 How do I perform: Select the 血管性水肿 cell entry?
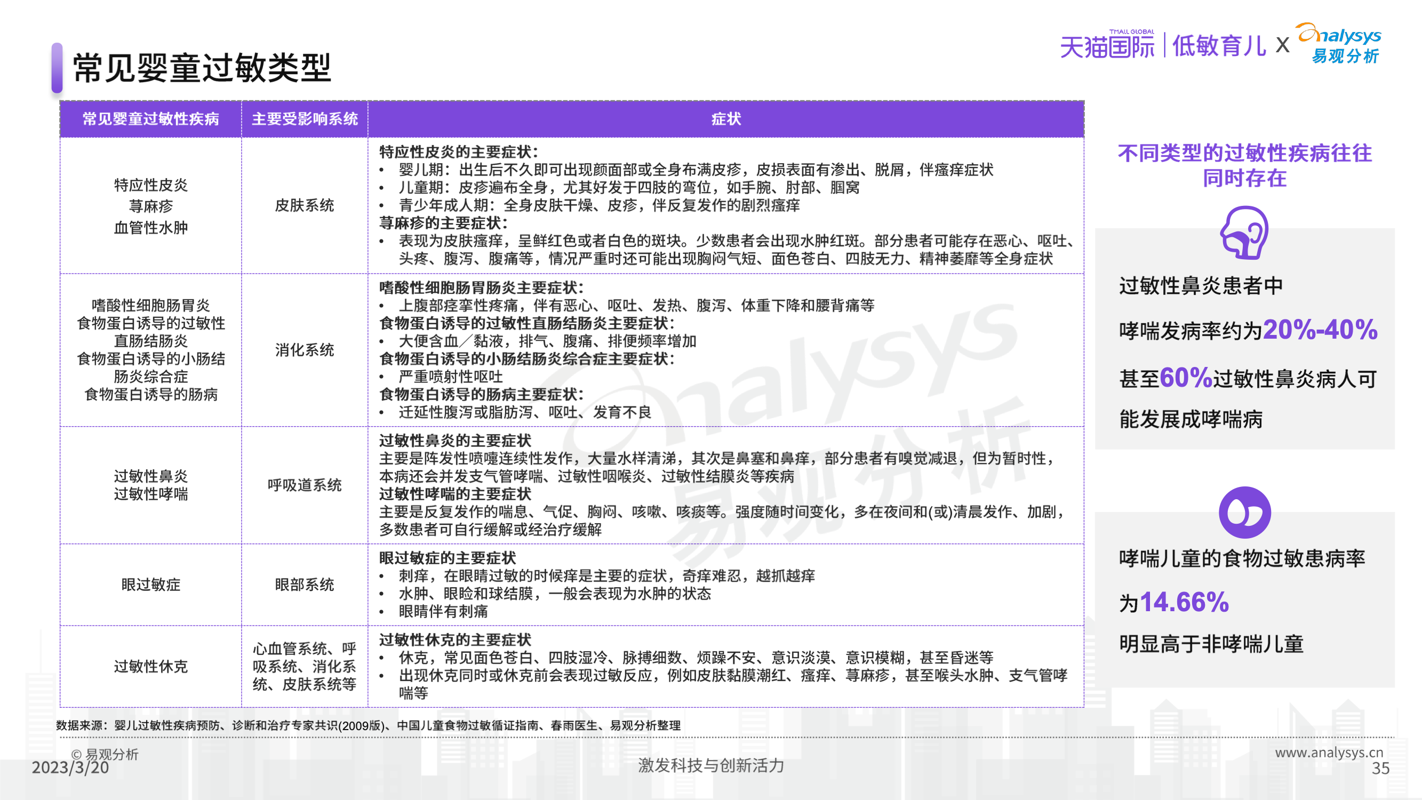(x=151, y=228)
